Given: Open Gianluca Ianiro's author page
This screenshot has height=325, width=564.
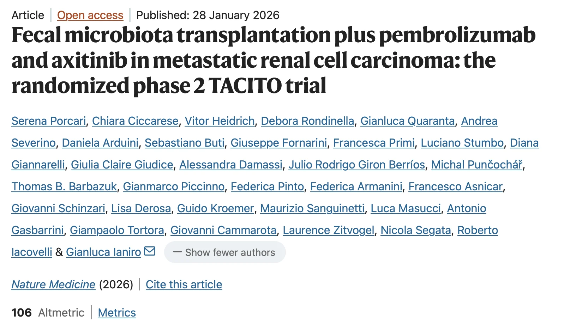Looking at the screenshot, I should click(x=103, y=252).
